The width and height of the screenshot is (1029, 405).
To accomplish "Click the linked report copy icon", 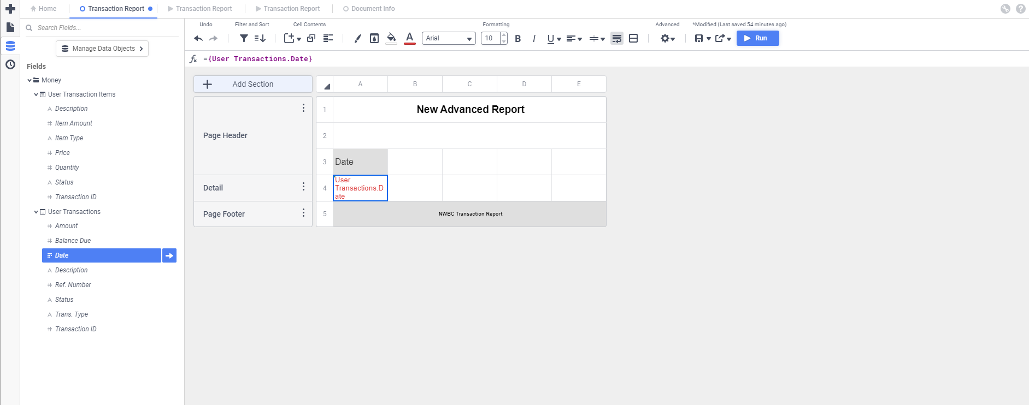I will point(311,38).
